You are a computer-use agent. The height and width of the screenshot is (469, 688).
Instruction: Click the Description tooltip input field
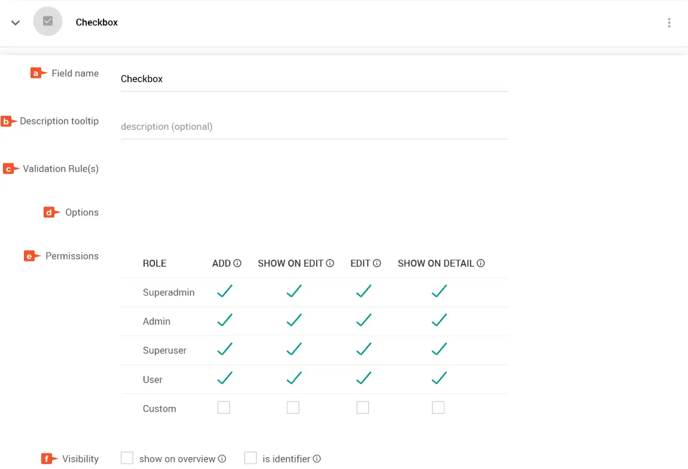click(x=314, y=127)
